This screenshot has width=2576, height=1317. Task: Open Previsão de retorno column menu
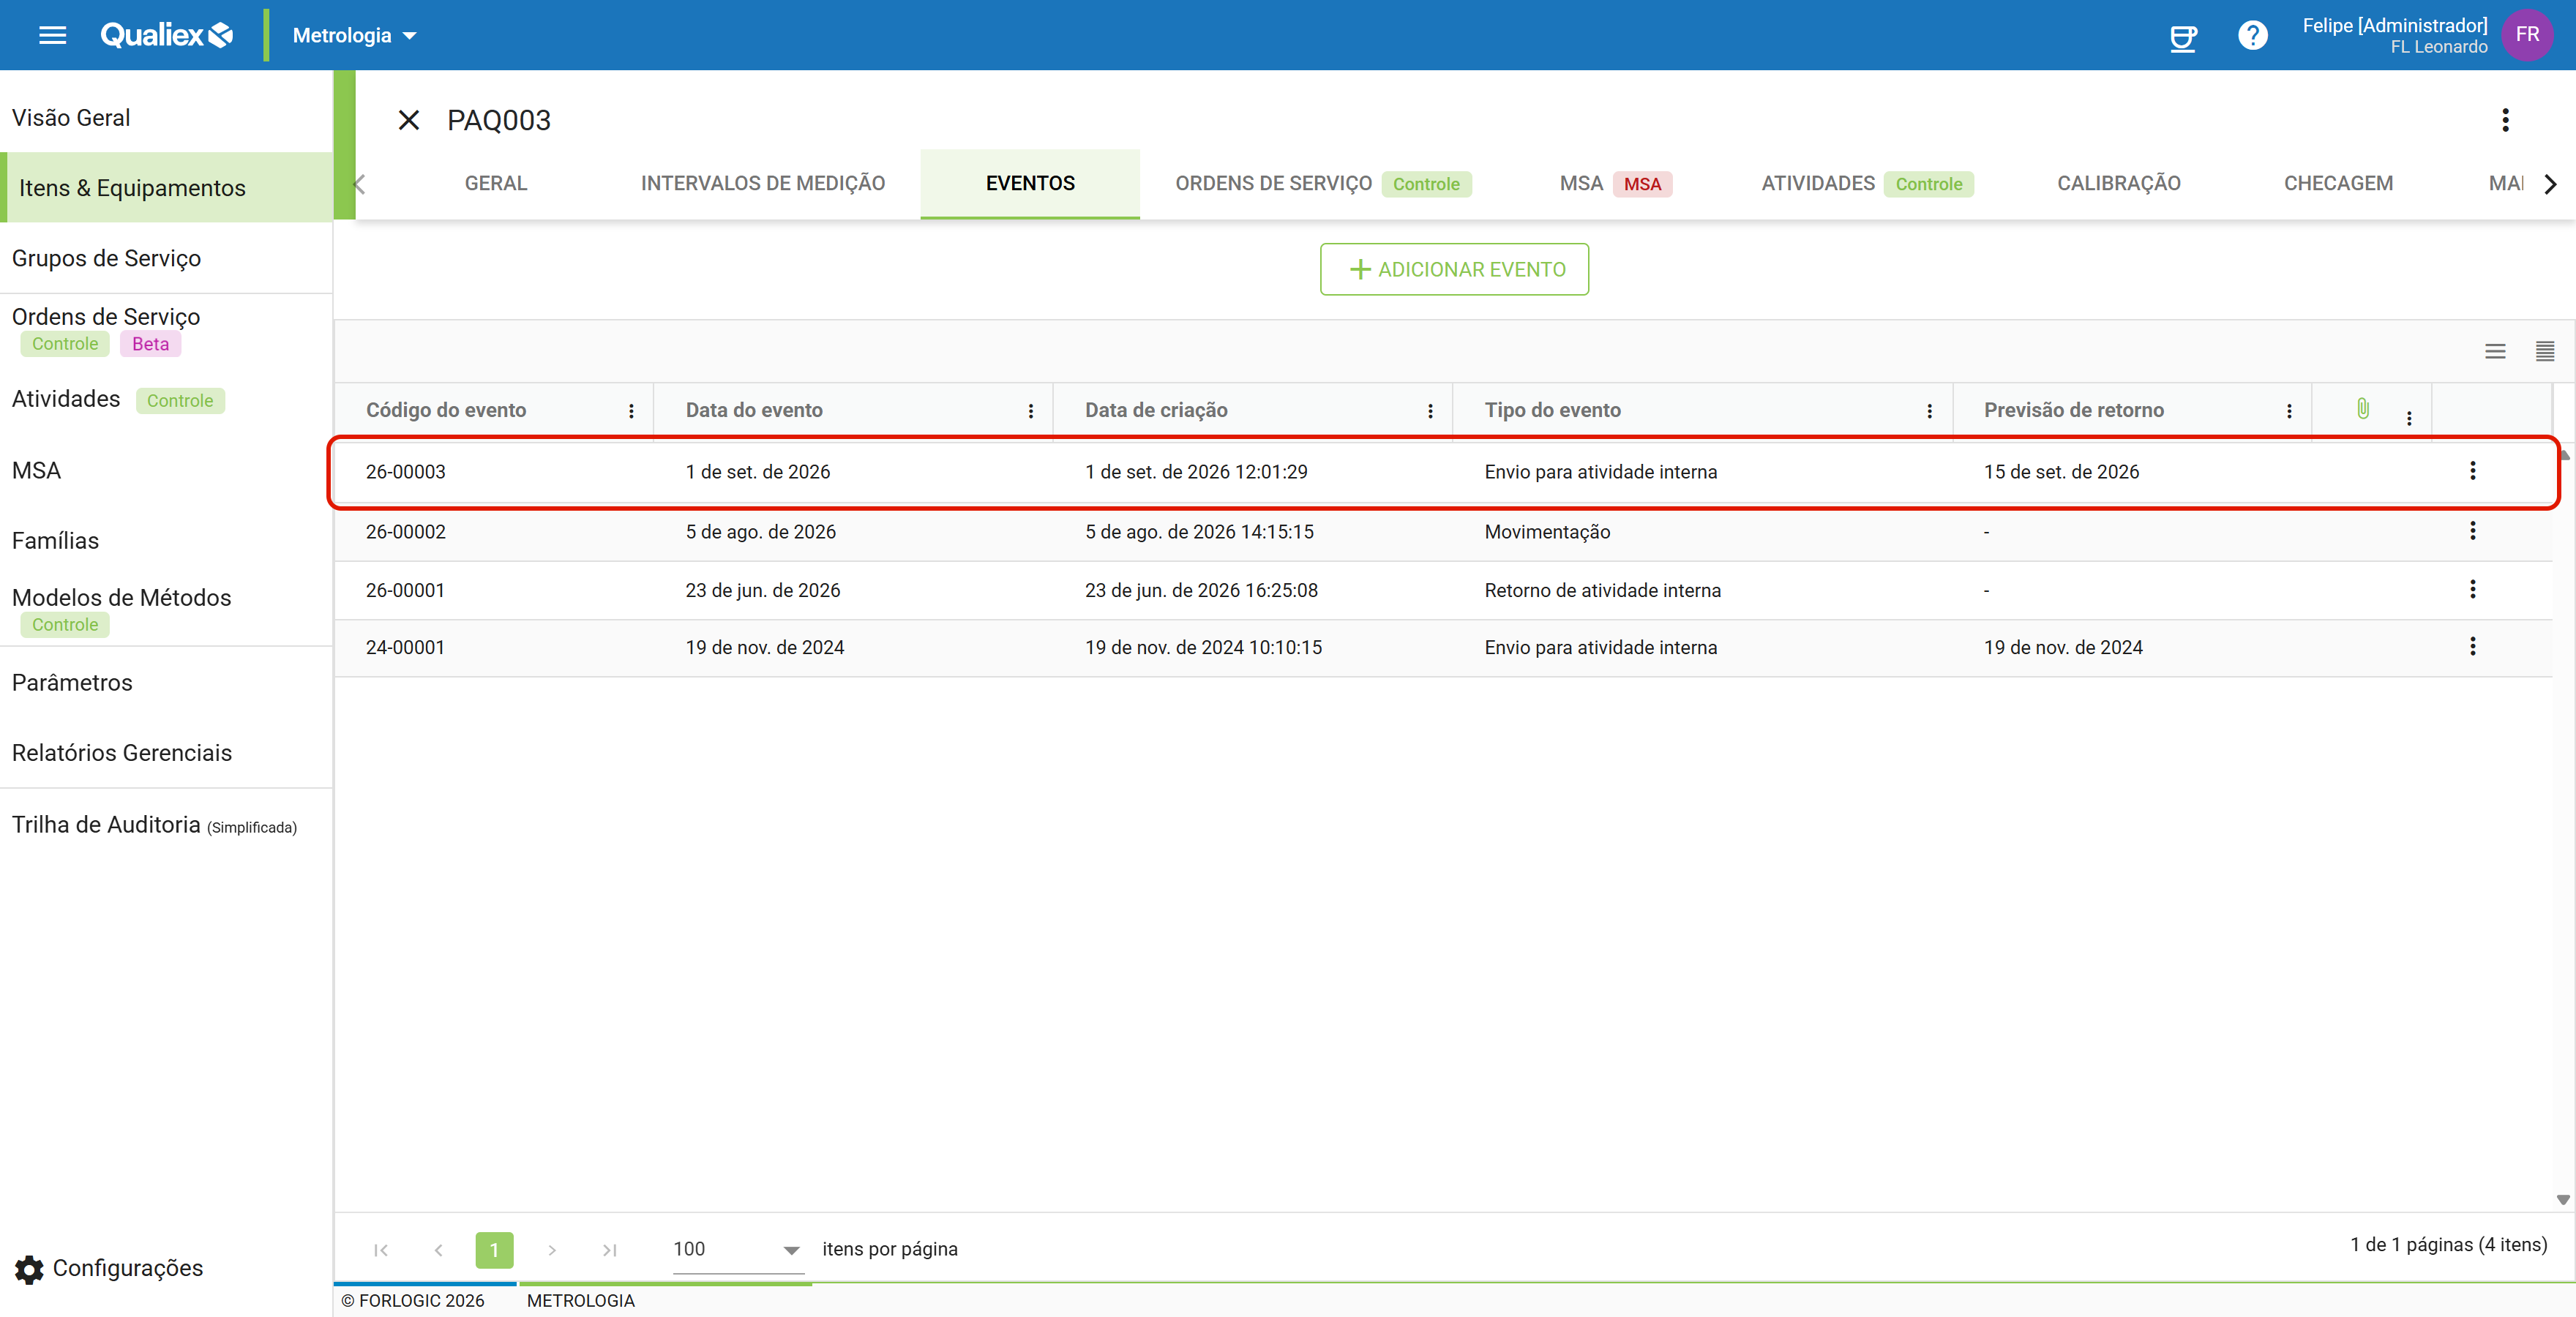pyautogui.click(x=2289, y=411)
